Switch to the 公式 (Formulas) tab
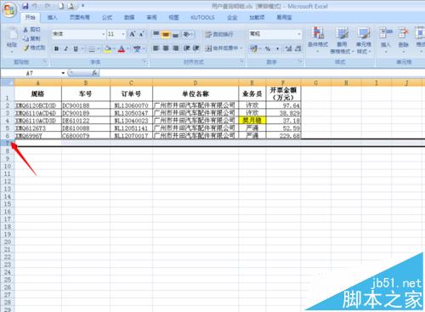Viewport: 425px width, 312px height. [x=107, y=18]
